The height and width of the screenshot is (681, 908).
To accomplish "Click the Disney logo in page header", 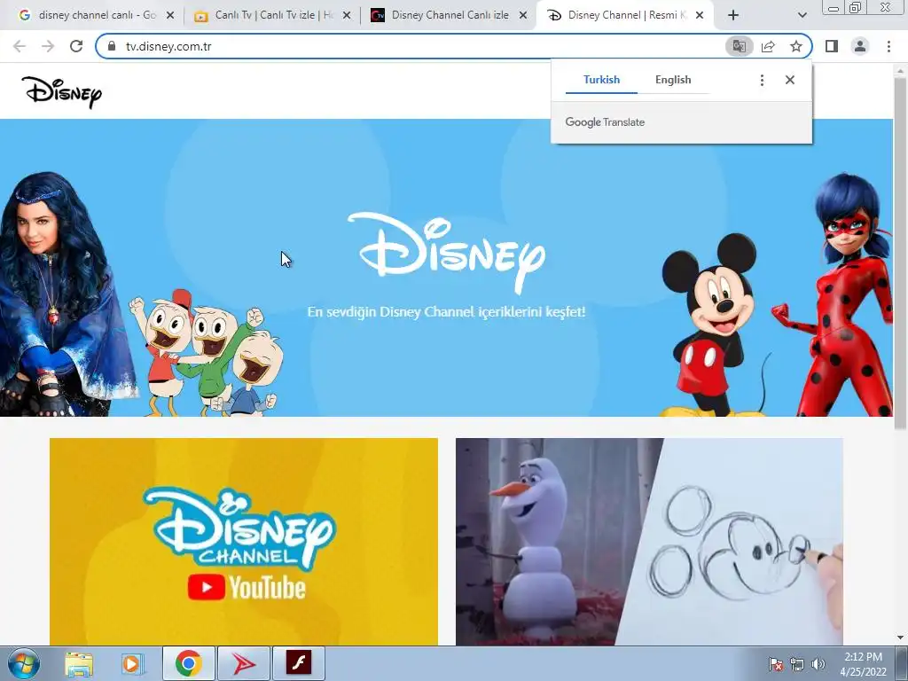I will click(x=62, y=91).
